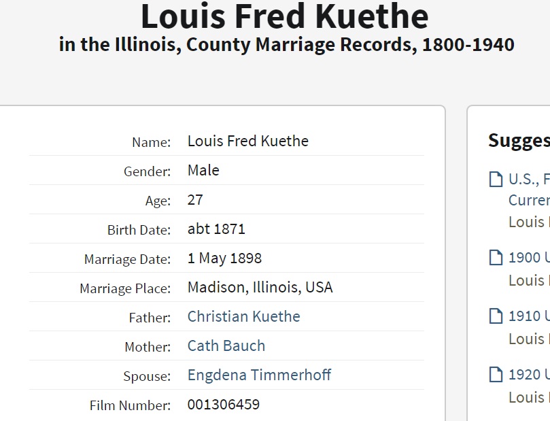Open spouse Engdena Timmerhoff's record link
The height and width of the screenshot is (421, 550).
[259, 375]
